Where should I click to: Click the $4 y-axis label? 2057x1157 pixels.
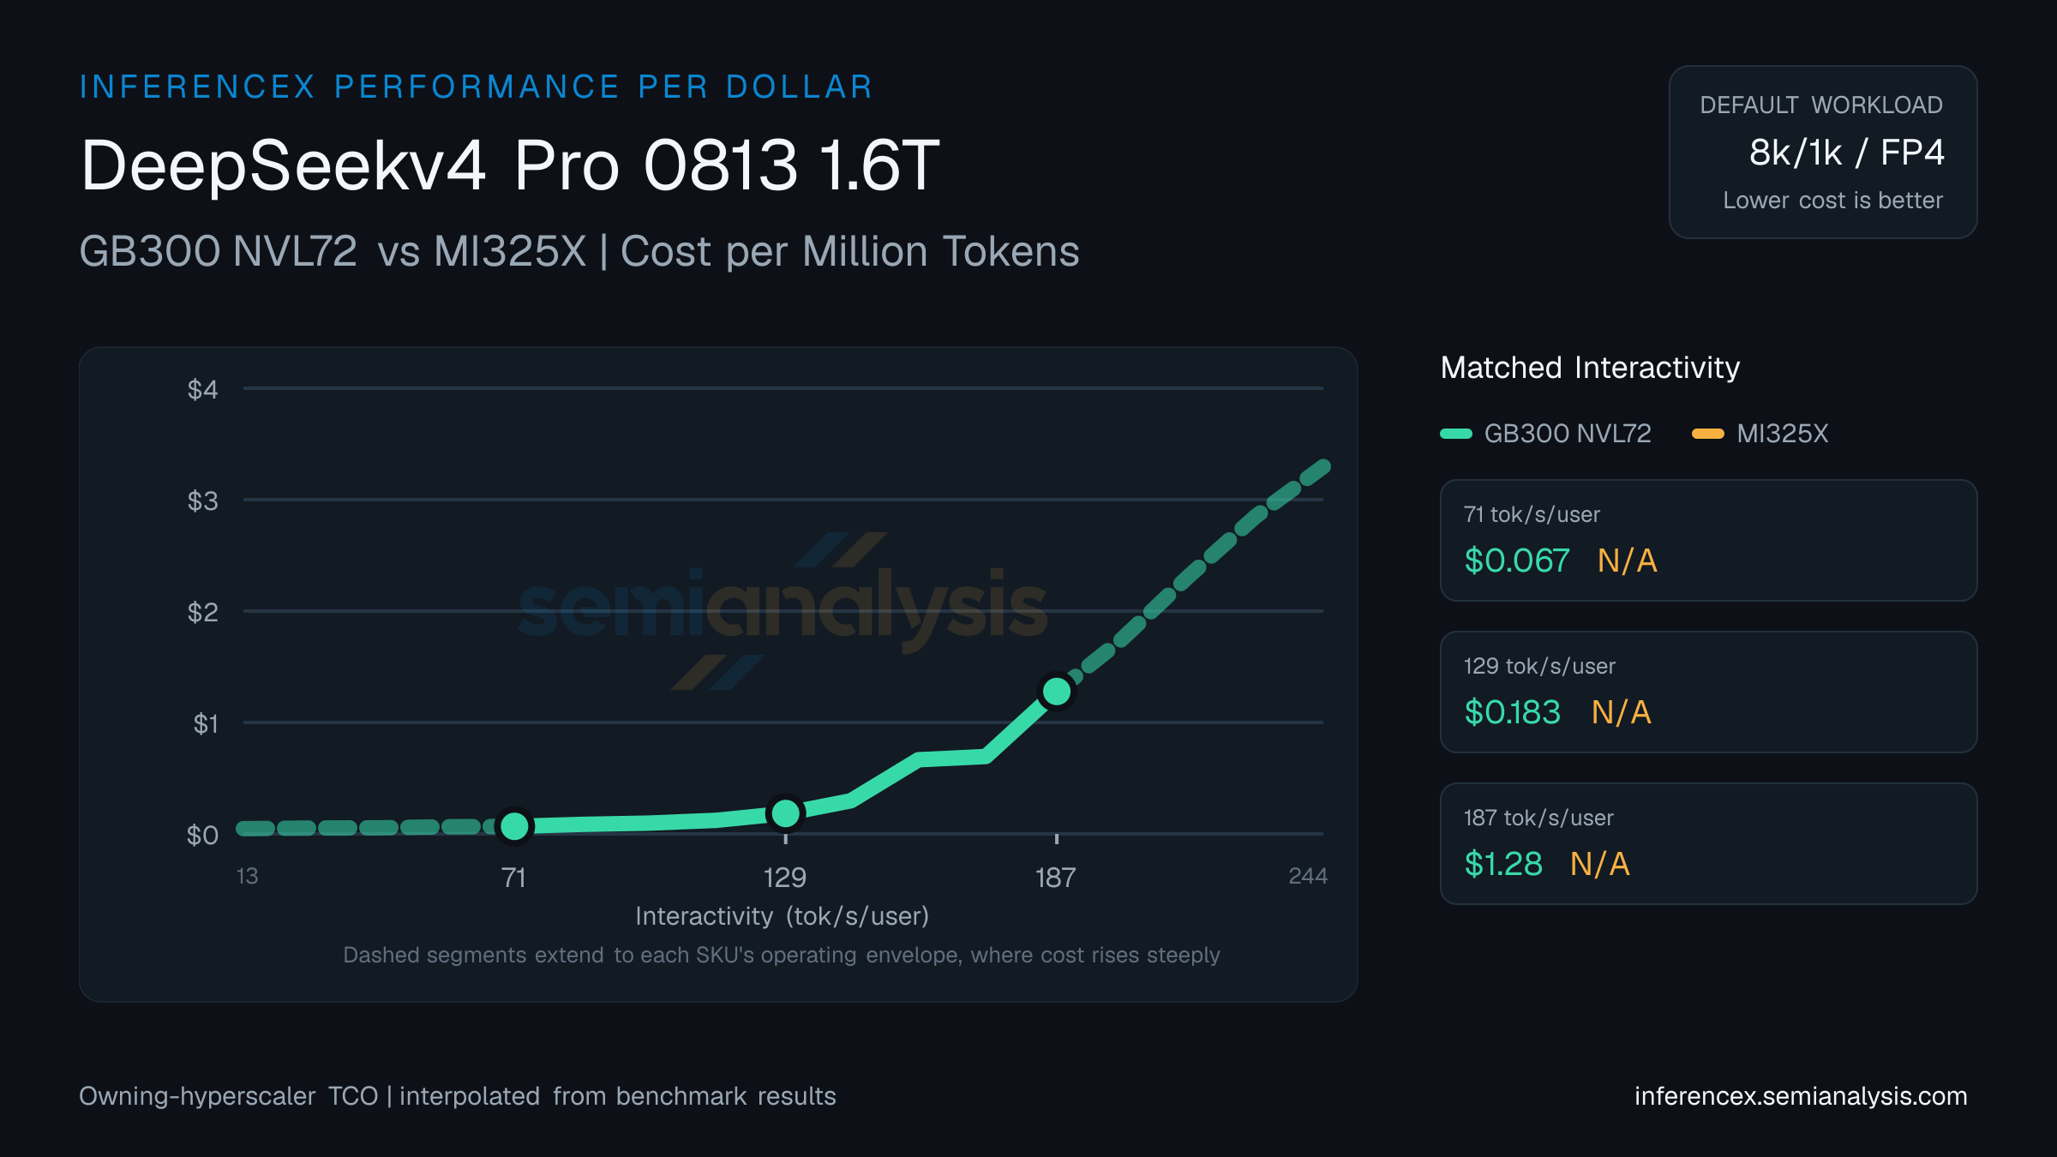point(202,390)
